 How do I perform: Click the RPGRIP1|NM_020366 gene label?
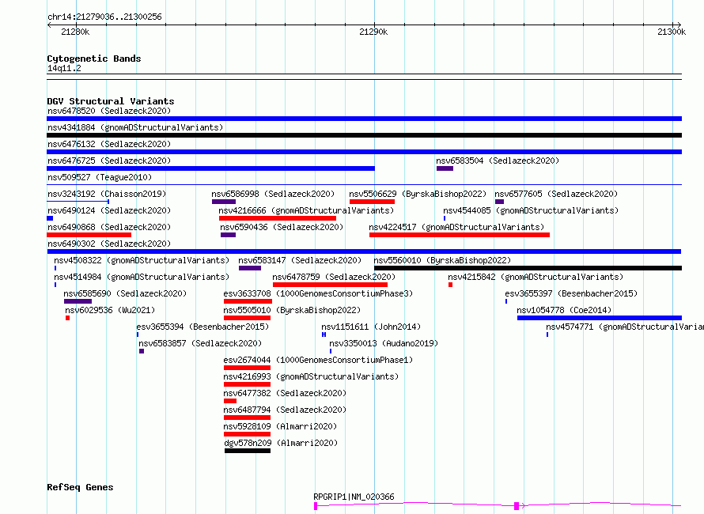pyautogui.click(x=354, y=497)
